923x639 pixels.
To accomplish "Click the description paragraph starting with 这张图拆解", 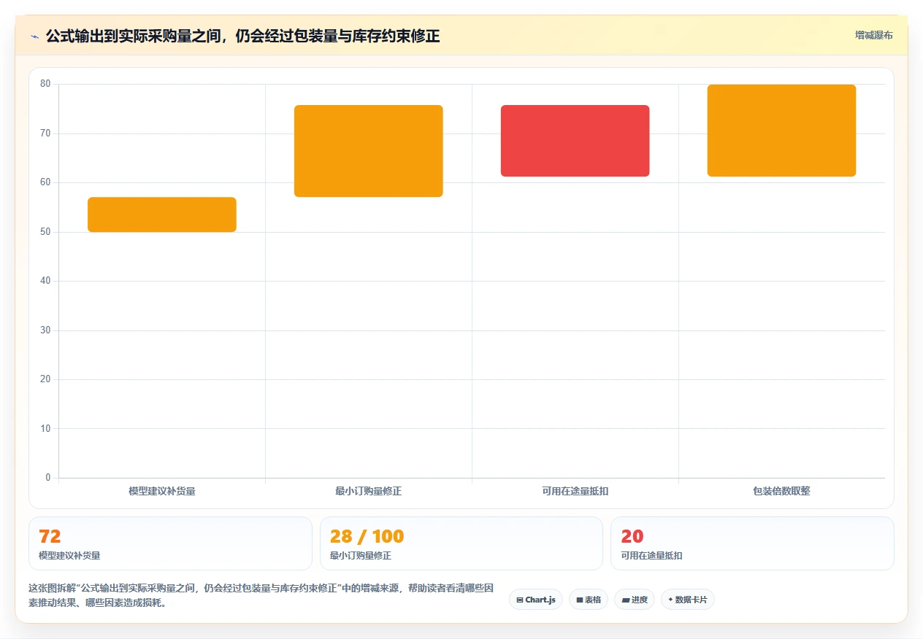I will (261, 595).
